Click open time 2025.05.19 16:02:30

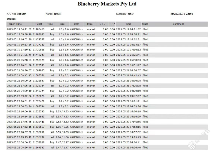pos(19,39)
